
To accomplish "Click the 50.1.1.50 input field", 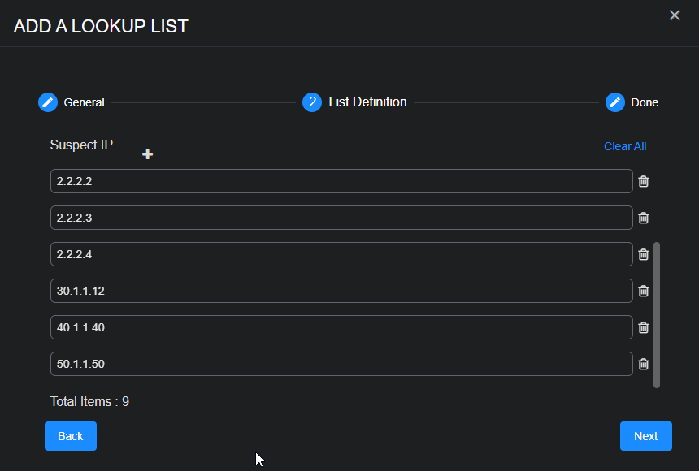I will (x=341, y=364).
